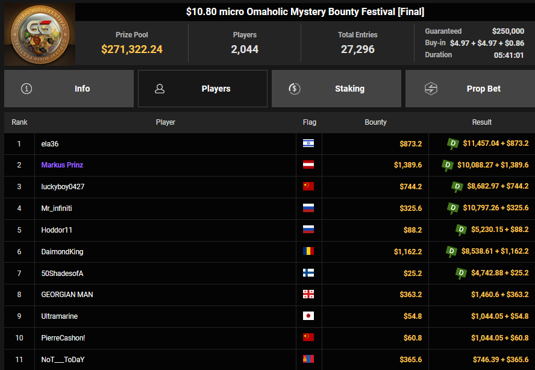Click the green deal badge for ela36
Screen dimensions: 535x370
point(453,143)
